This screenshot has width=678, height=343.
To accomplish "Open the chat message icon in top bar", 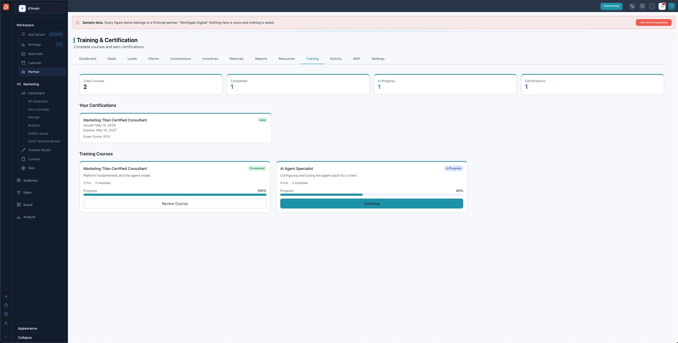I will 642,6.
